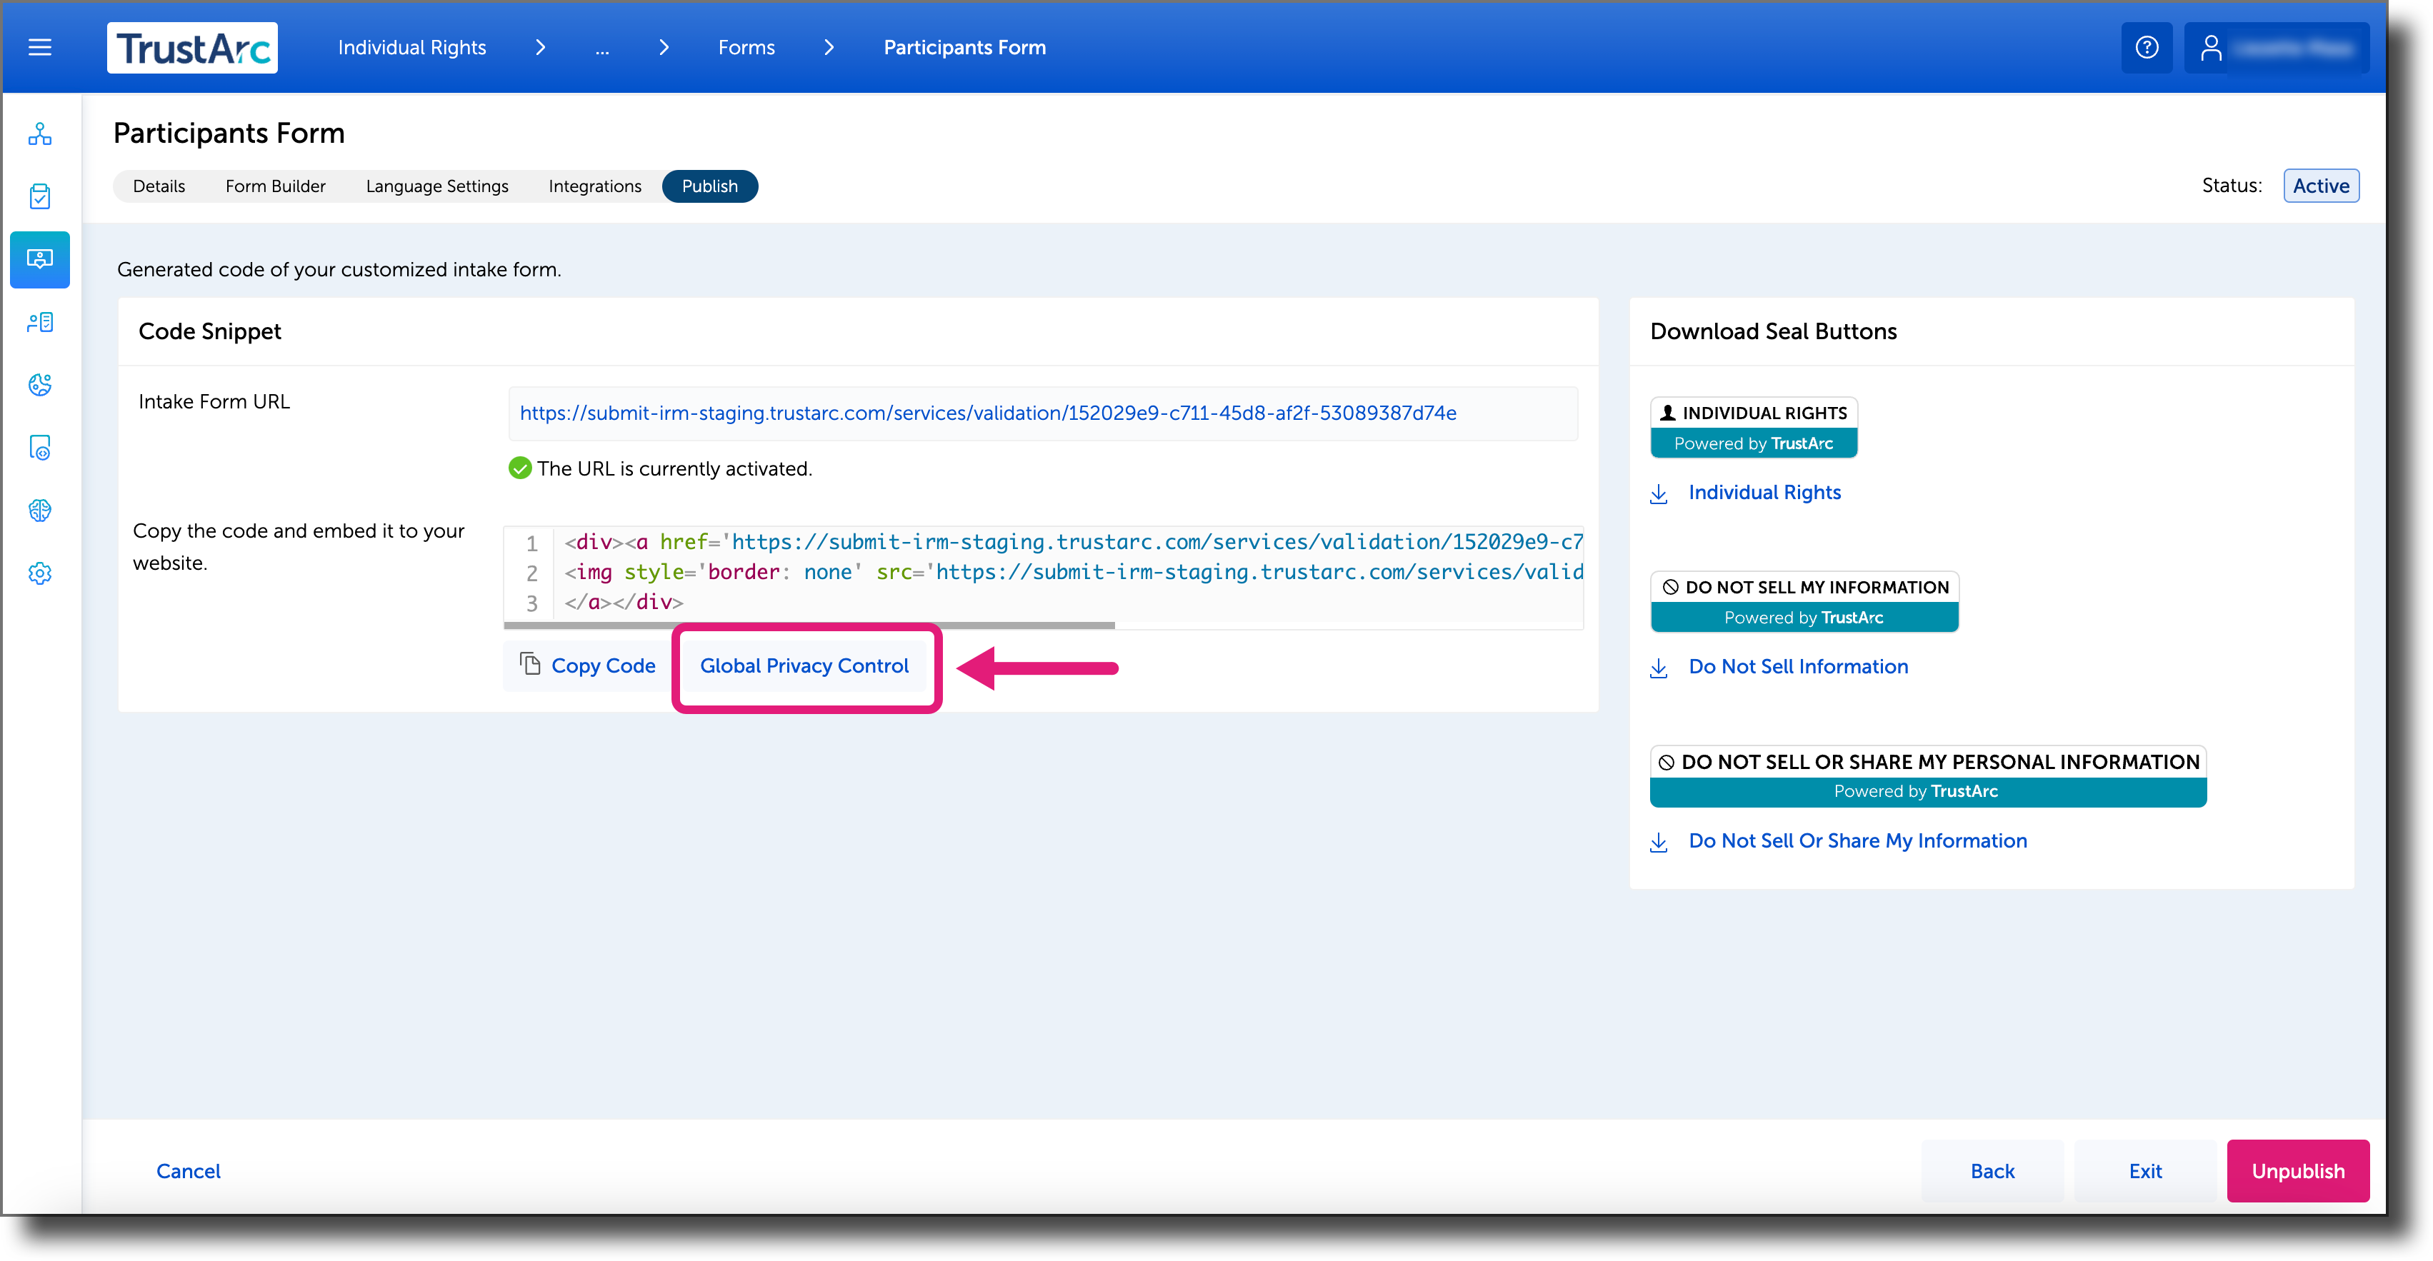Click the person-with-document sidebar icon
The image size is (2433, 1261).
point(40,322)
